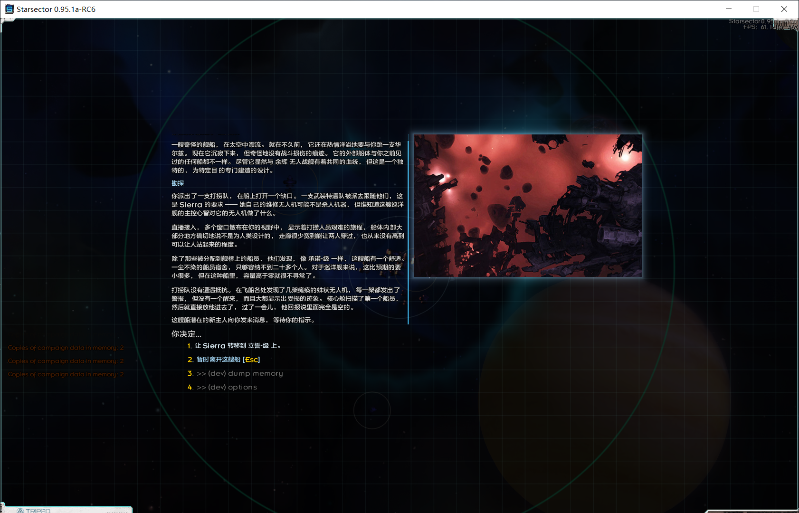Click the derelict ship illustration image

click(527, 206)
